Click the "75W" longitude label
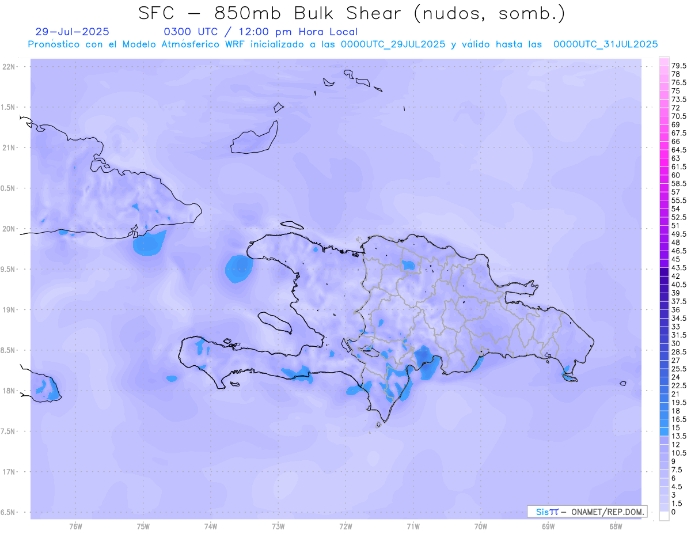 coord(143,527)
